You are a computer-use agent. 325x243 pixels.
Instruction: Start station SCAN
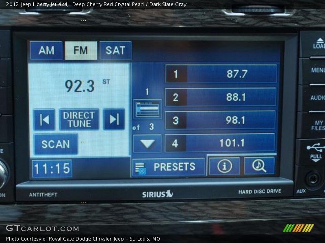(x=56, y=144)
